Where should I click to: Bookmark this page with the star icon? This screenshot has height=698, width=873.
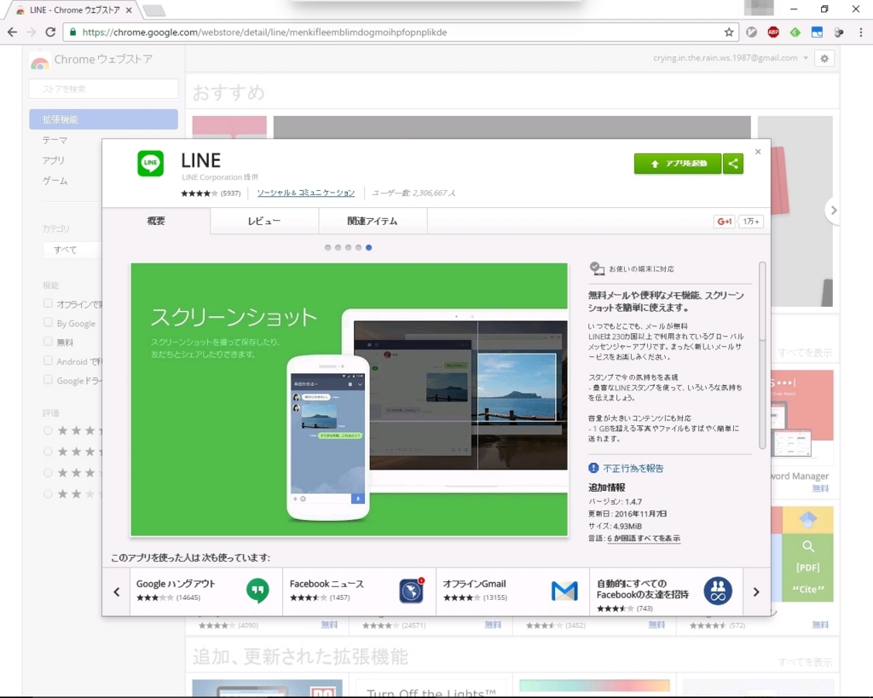(729, 32)
